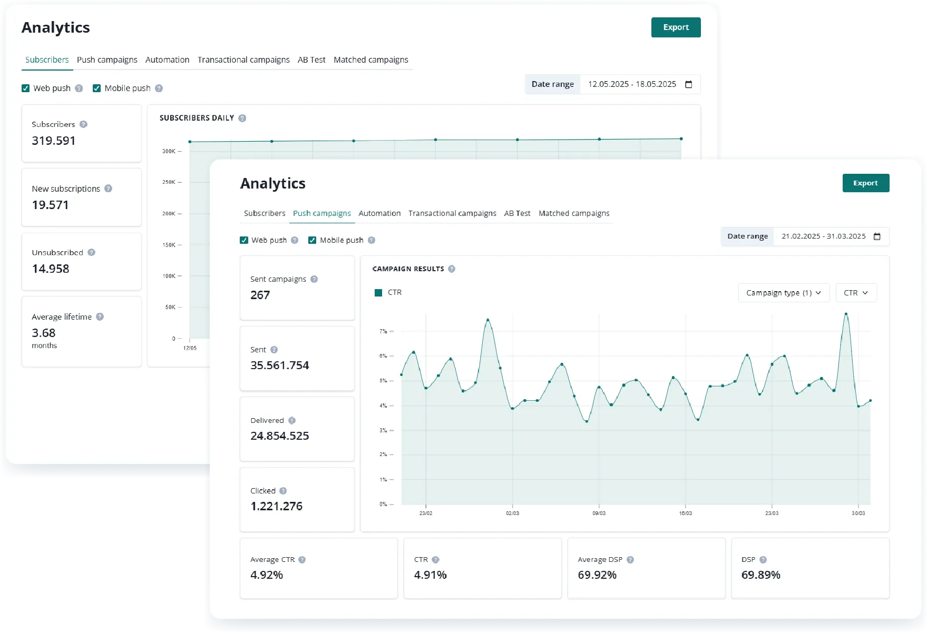Viewport: 927px width, 633px height.
Task: Open Subscribers tab in back window
Action: pos(47,60)
